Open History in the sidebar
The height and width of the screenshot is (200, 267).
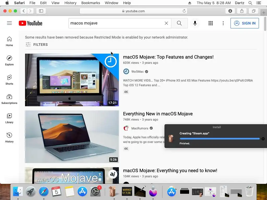click(x=9, y=137)
